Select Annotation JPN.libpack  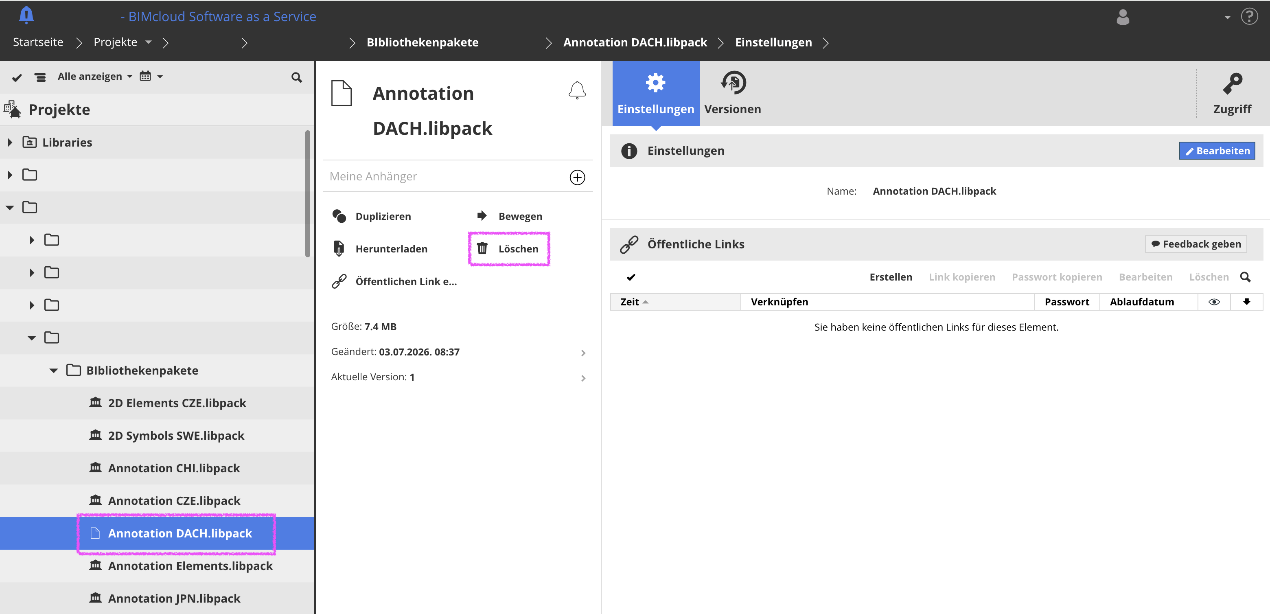pos(174,598)
